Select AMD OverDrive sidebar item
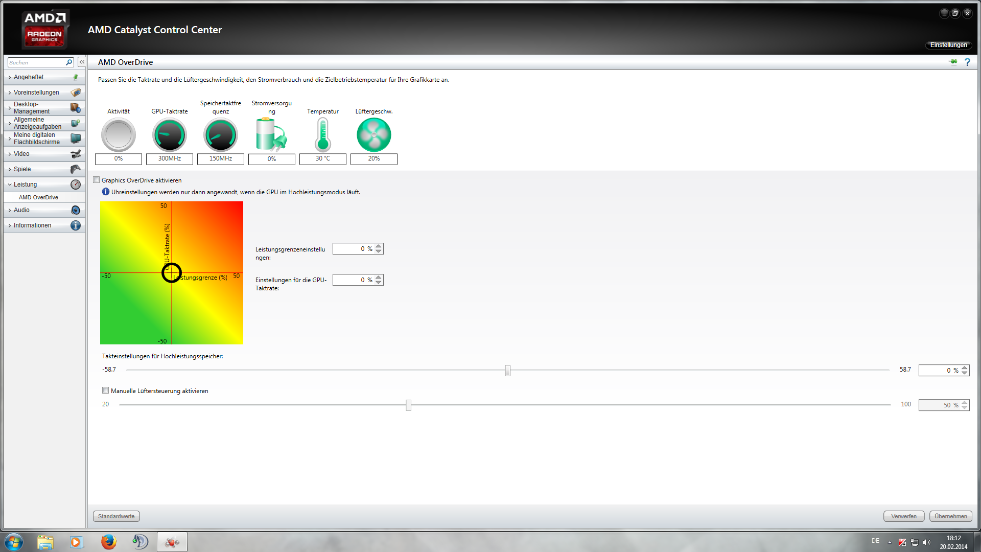981x552 pixels. click(x=38, y=197)
